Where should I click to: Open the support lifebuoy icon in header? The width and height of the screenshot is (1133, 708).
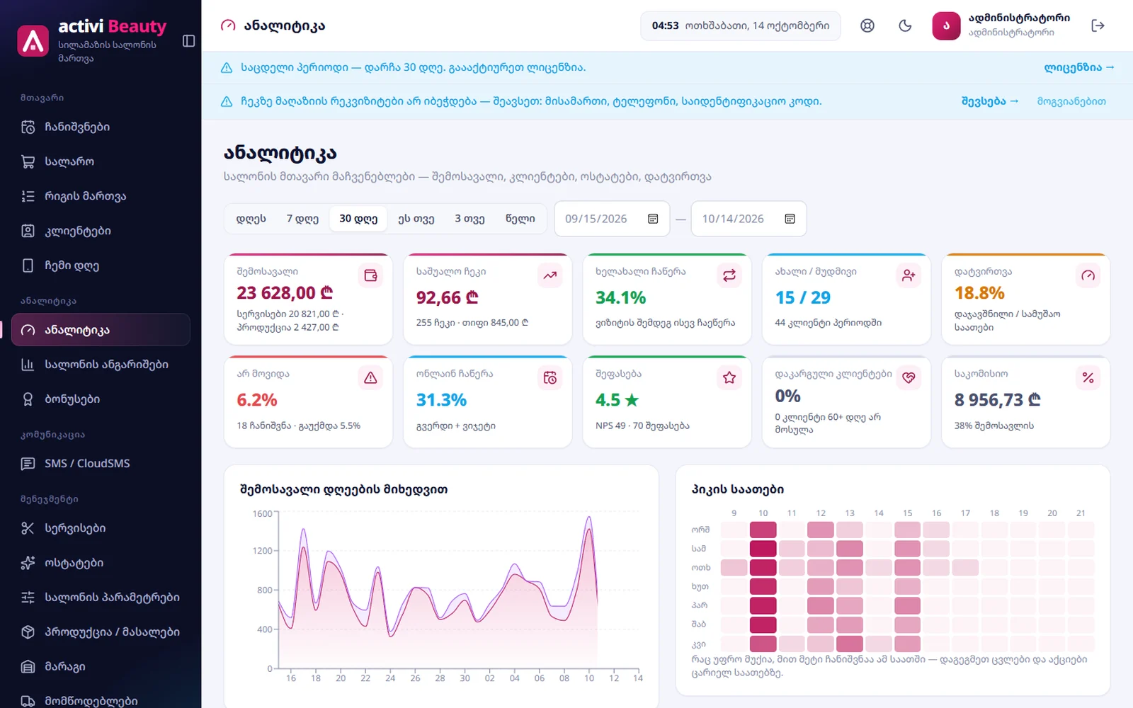[x=867, y=25]
